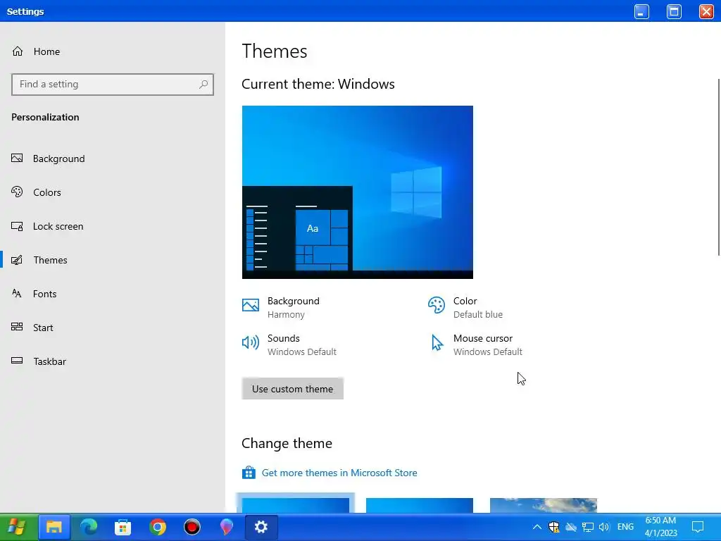Open the red record app on taskbar
The height and width of the screenshot is (541, 721).
pyautogui.click(x=192, y=527)
